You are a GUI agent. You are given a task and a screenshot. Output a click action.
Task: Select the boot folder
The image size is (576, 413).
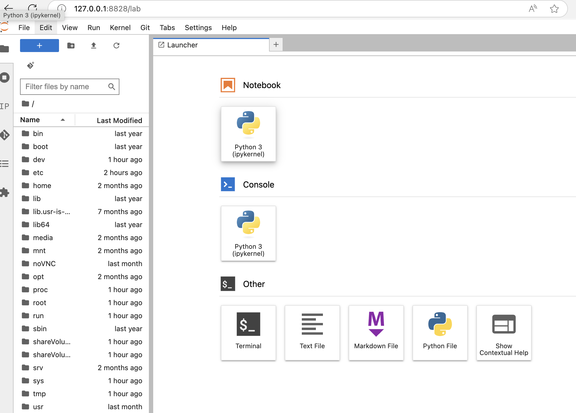81,147
